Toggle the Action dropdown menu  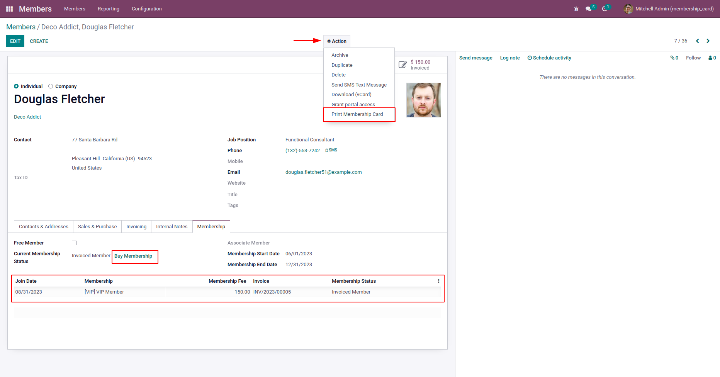tap(337, 41)
